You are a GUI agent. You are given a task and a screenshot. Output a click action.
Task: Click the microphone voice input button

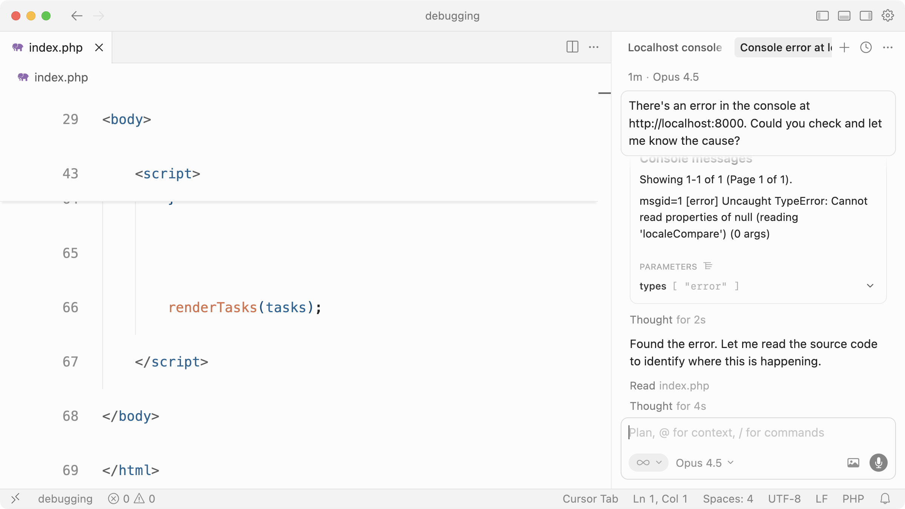[878, 463]
